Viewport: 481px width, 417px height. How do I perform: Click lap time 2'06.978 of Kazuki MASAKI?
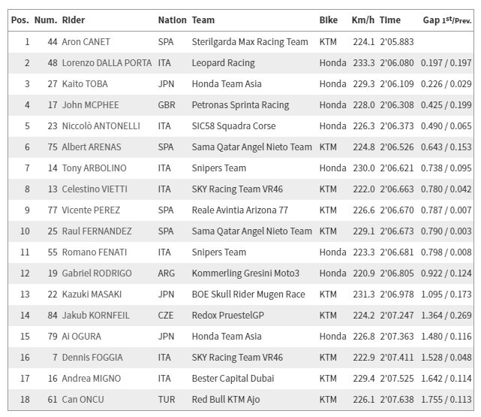[x=395, y=295]
